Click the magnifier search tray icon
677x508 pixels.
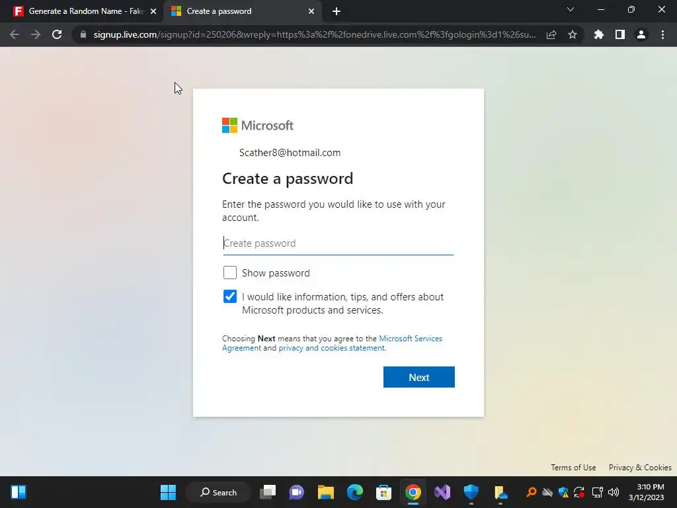point(531,492)
